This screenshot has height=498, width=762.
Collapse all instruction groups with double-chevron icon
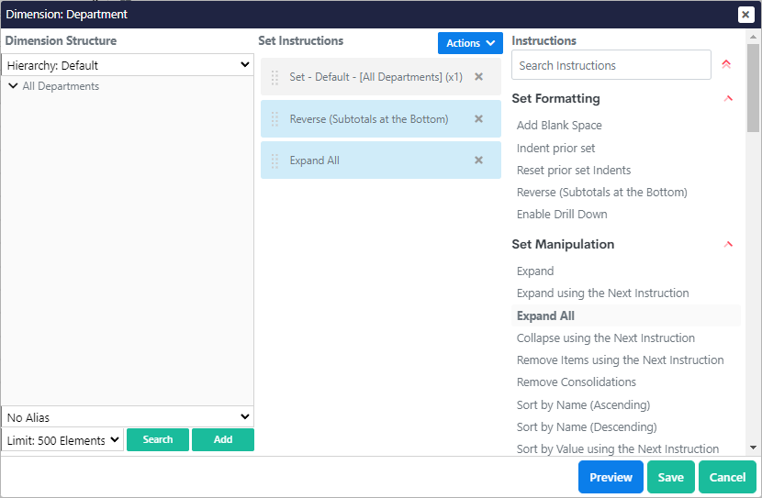coord(726,65)
